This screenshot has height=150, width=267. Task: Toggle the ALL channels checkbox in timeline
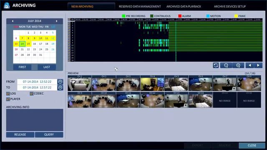(x=69, y=20)
